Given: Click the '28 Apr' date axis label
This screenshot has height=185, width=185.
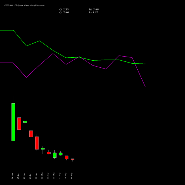Looking at the screenshot, I should [x=24, y=176].
